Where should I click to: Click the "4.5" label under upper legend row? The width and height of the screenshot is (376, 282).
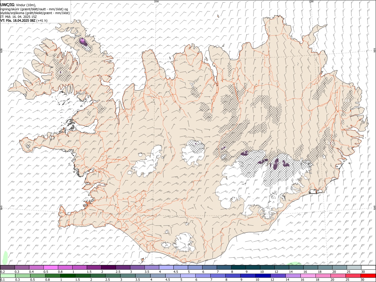[x=175, y=272]
